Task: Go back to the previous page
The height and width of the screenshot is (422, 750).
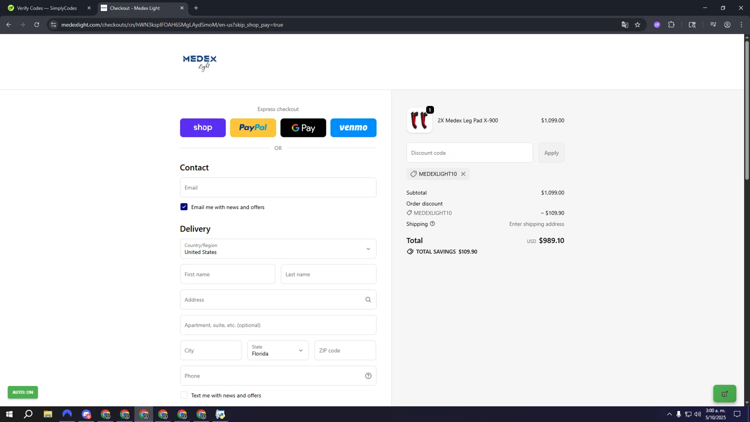Action: (x=8, y=24)
